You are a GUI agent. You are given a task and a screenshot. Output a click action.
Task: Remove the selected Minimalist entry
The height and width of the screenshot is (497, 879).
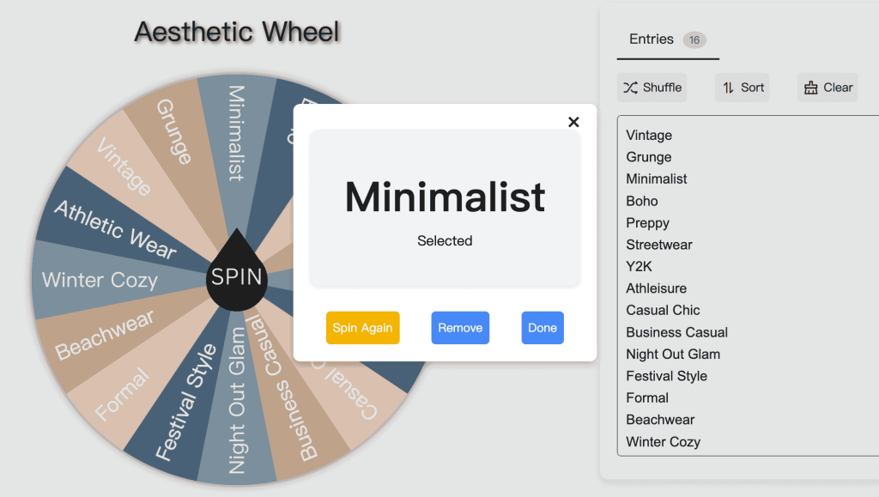[x=460, y=328]
